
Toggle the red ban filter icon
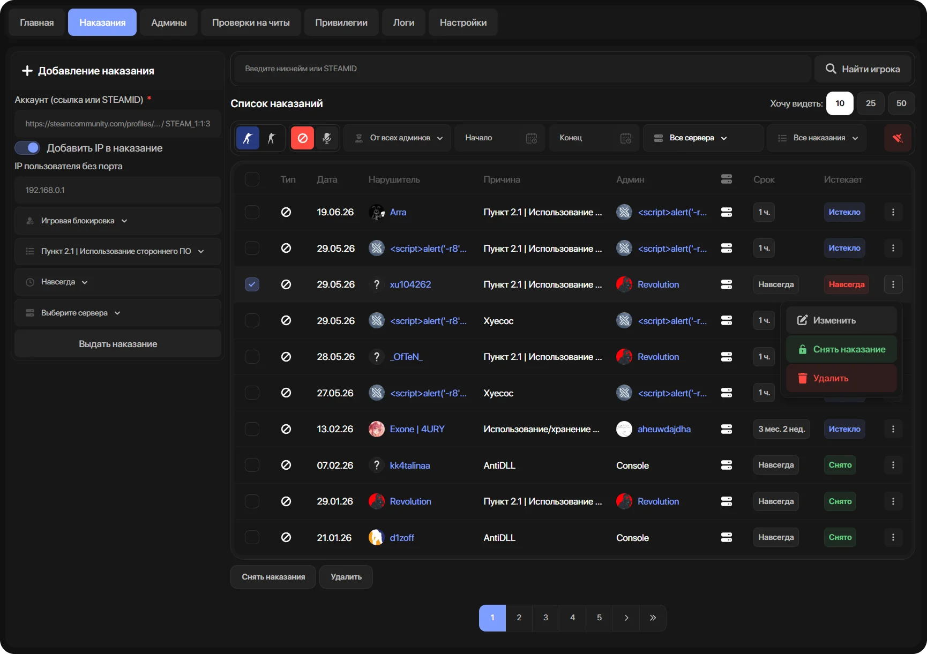click(302, 138)
